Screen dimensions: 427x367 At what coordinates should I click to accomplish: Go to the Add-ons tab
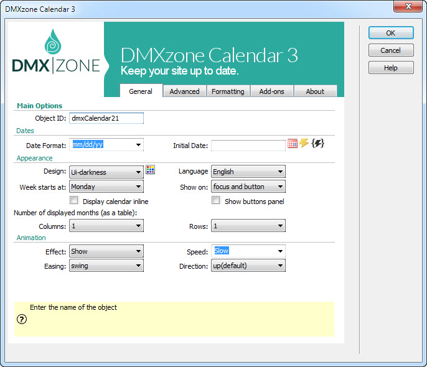pos(271,91)
